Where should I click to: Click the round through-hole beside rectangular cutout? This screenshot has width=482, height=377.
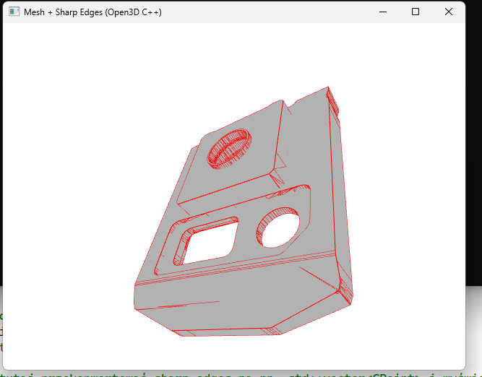[x=275, y=229]
